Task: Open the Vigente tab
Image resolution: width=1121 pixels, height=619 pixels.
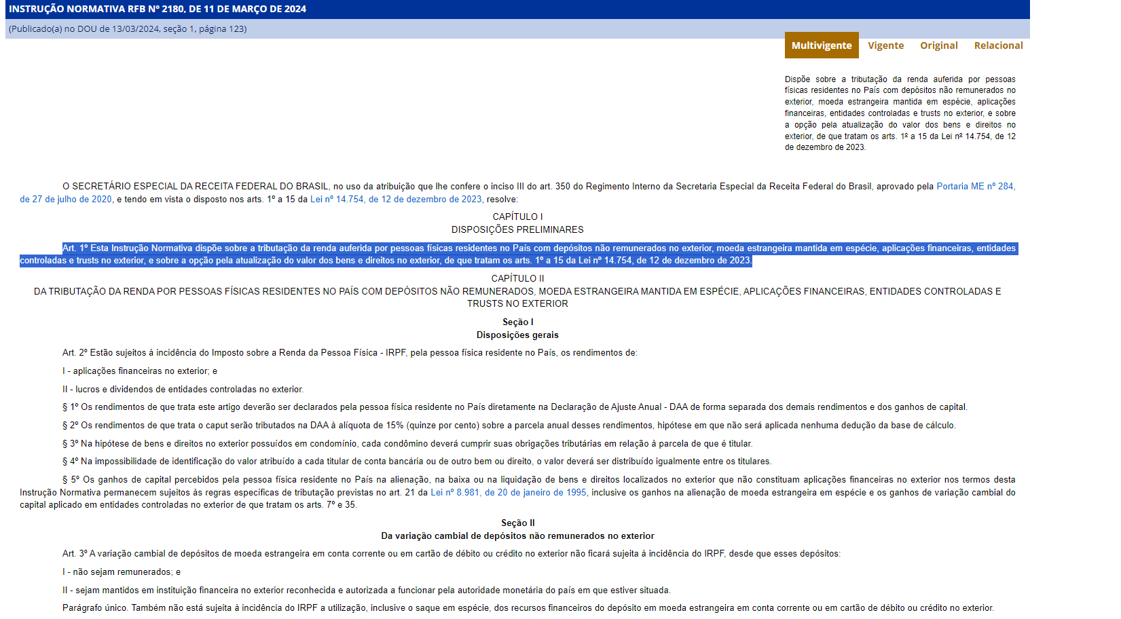Action: tap(885, 45)
